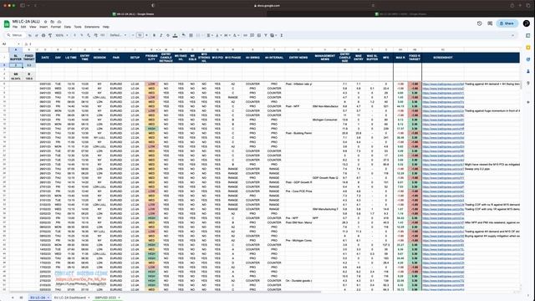
Task: Open the File menu
Action: coord(15,27)
